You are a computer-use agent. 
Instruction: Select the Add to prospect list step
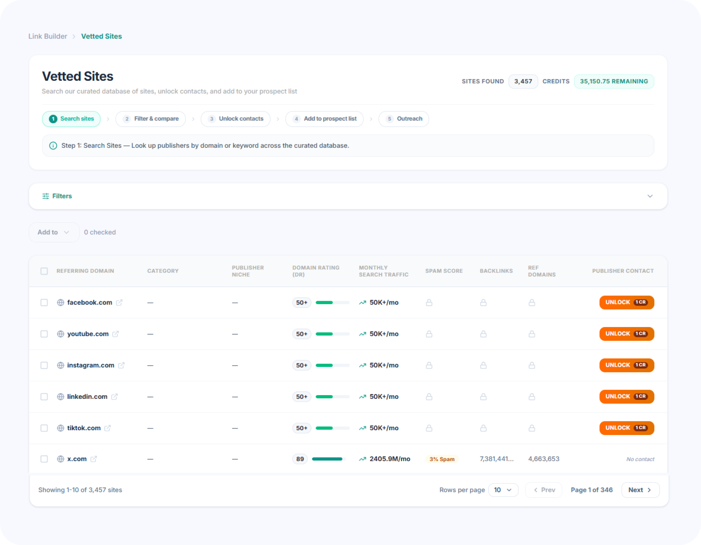(325, 119)
